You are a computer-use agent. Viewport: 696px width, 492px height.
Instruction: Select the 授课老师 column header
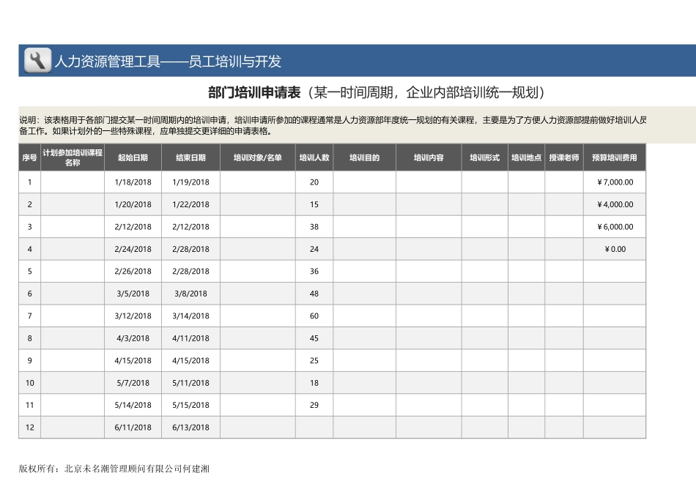564,157
